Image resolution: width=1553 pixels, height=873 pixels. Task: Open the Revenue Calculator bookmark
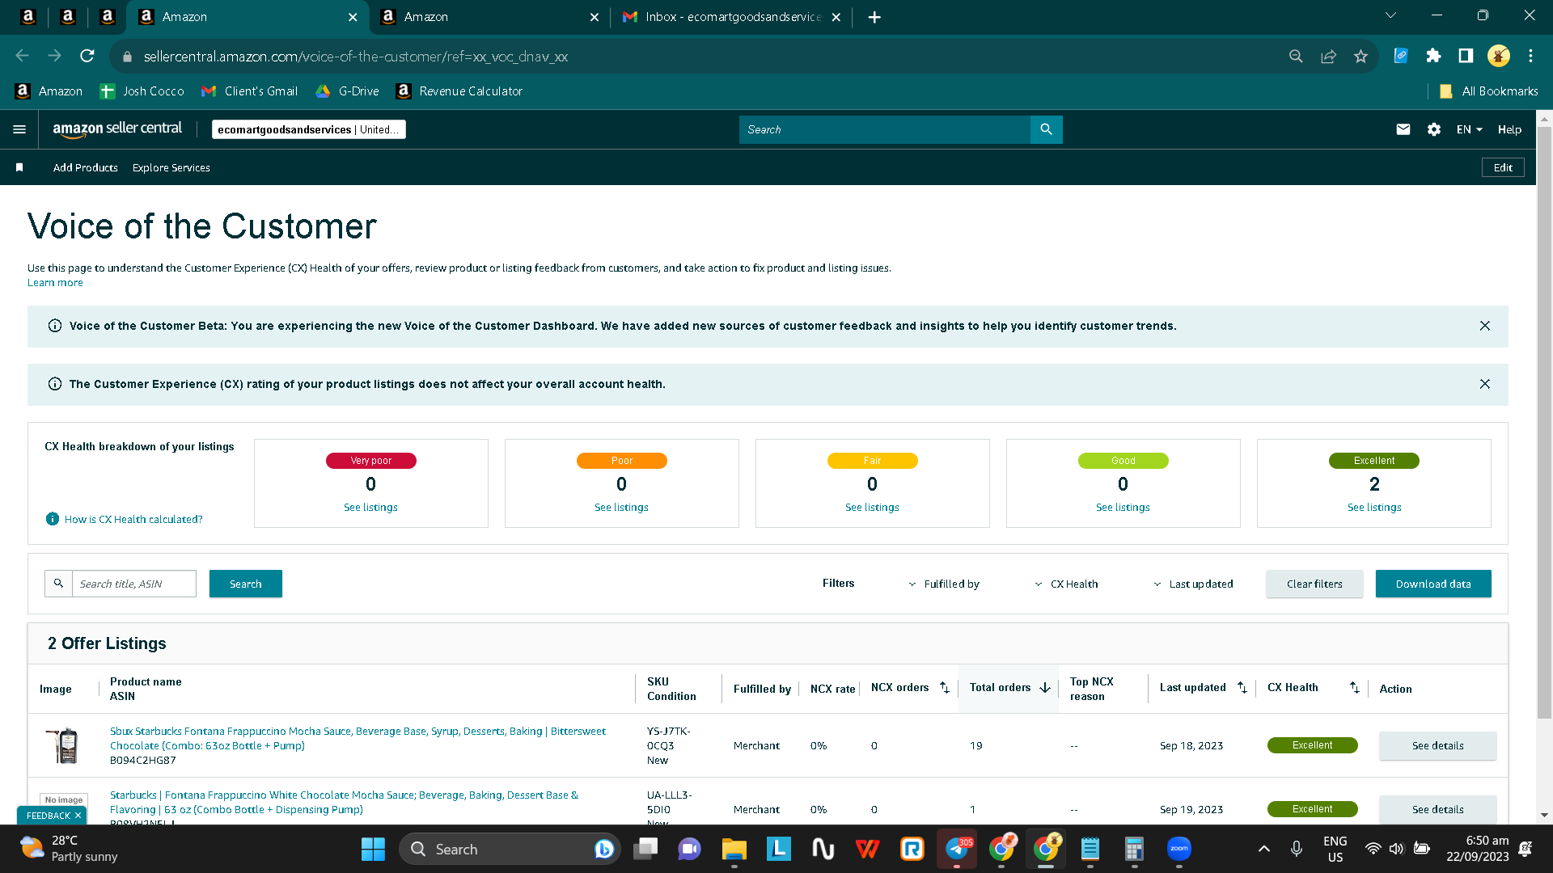[459, 91]
